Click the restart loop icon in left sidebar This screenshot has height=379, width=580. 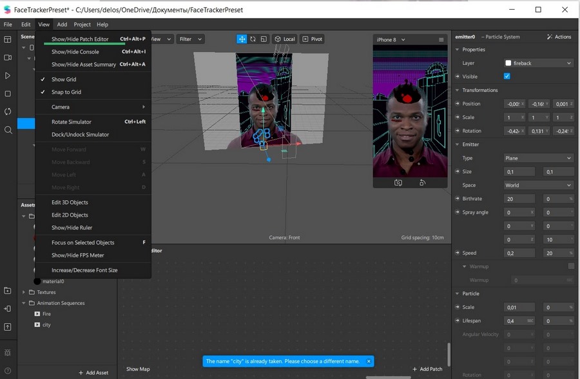(x=8, y=111)
